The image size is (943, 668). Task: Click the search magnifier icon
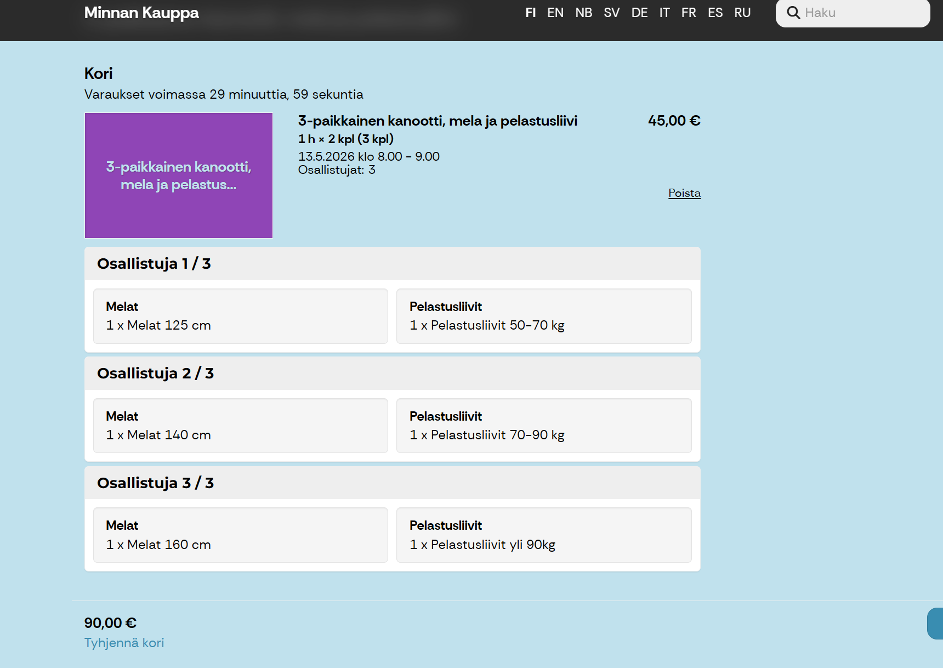(x=793, y=13)
